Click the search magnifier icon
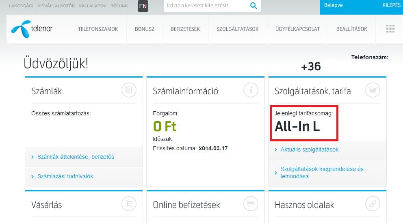The width and height of the screenshot is (403, 223). point(253,6)
